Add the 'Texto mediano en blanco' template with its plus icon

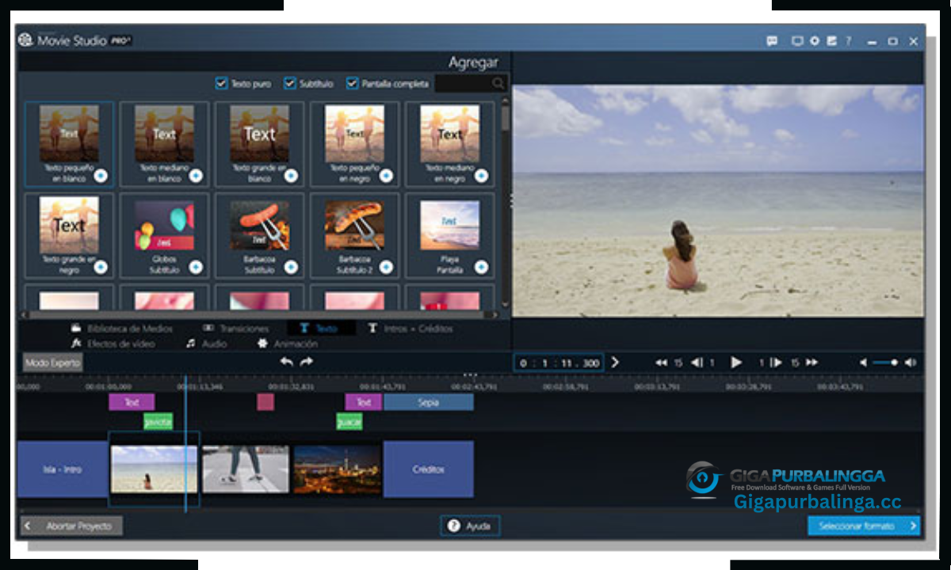[x=196, y=175]
